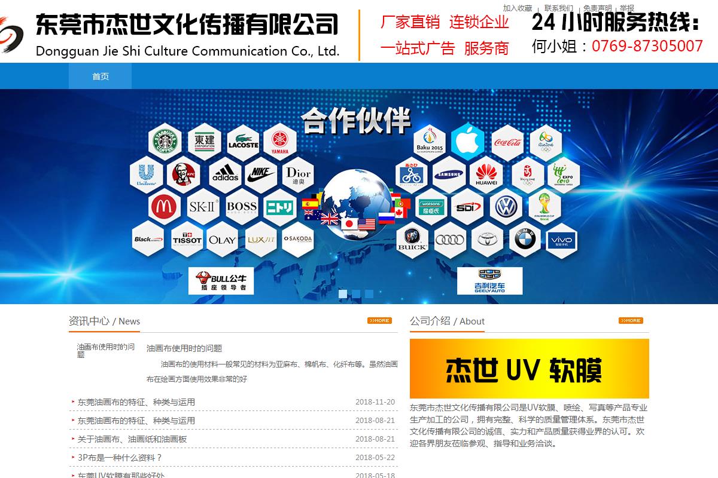The width and height of the screenshot is (718, 478).
Task: Open the 杰世 UV 软膜 banner image
Action: click(x=530, y=369)
